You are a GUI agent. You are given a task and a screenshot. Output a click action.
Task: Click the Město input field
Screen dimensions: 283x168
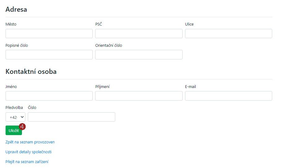(x=49, y=34)
